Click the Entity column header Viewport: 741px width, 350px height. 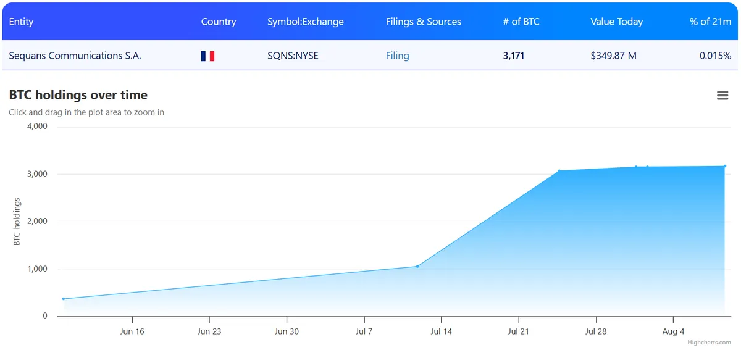point(21,22)
